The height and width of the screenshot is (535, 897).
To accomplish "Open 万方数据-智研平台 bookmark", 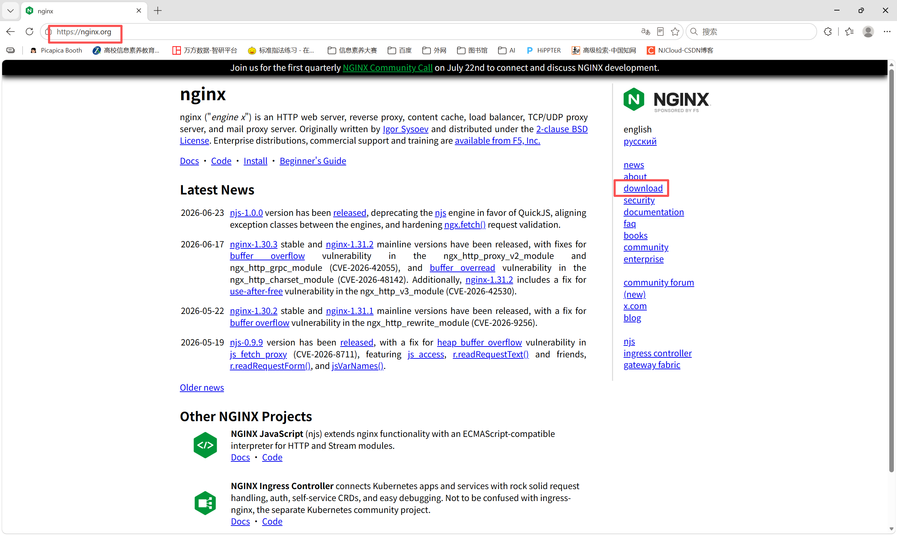I will pyautogui.click(x=204, y=50).
